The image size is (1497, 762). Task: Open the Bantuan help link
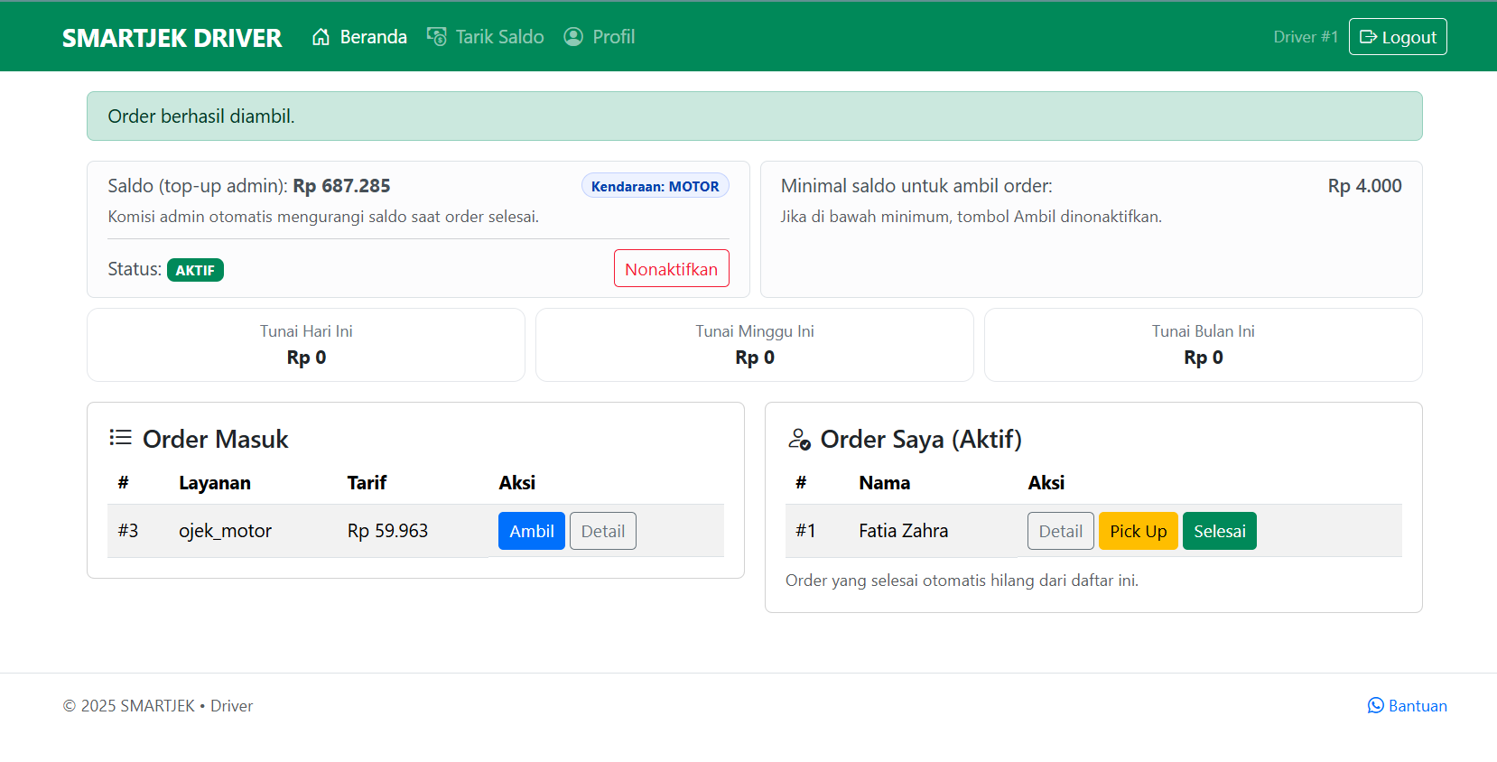1417,706
